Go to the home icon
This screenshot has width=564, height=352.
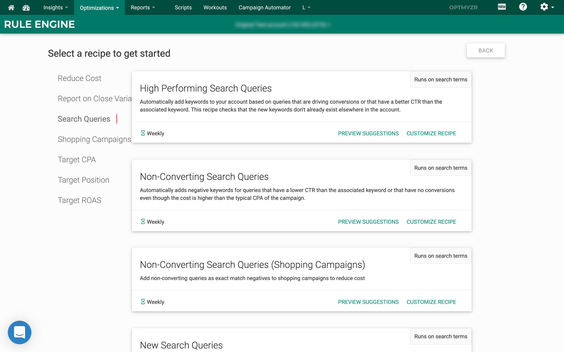click(11, 7)
